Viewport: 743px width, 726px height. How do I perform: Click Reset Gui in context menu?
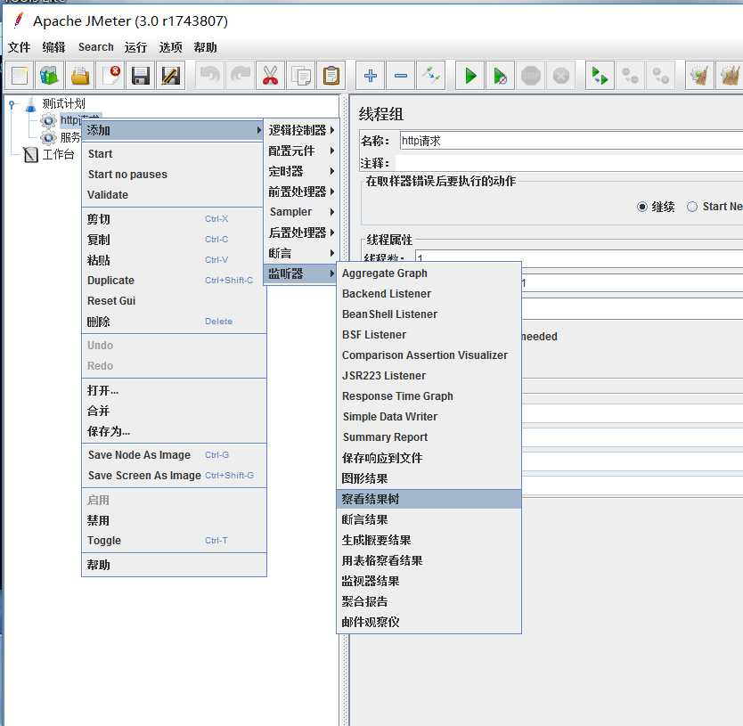point(174,301)
